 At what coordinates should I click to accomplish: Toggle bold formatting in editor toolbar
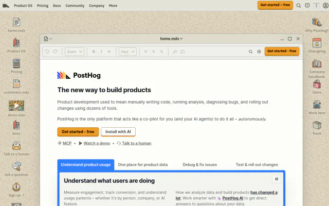(94, 51)
